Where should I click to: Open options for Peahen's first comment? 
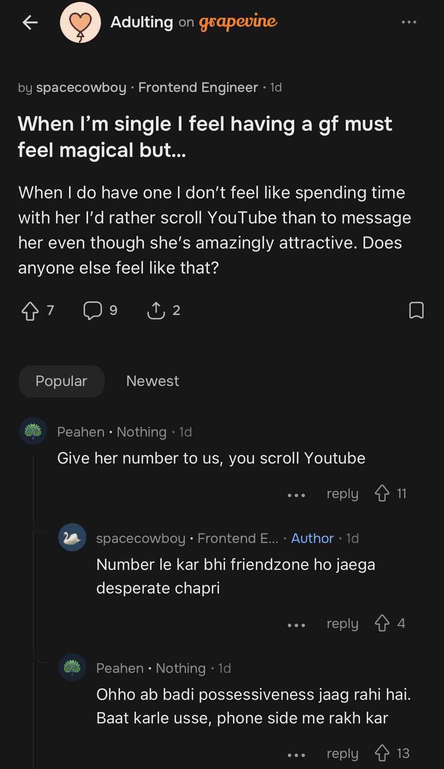click(296, 495)
